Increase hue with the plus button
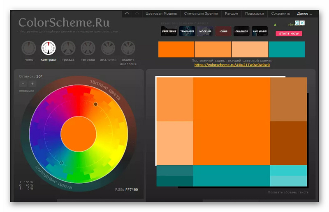The width and height of the screenshot is (329, 212). (32, 84)
